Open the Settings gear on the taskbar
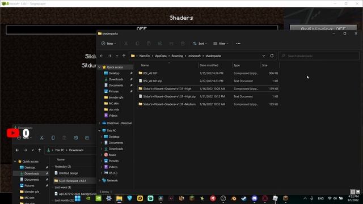Image resolution: width=363 pixels, height=204 pixels. [109, 198]
